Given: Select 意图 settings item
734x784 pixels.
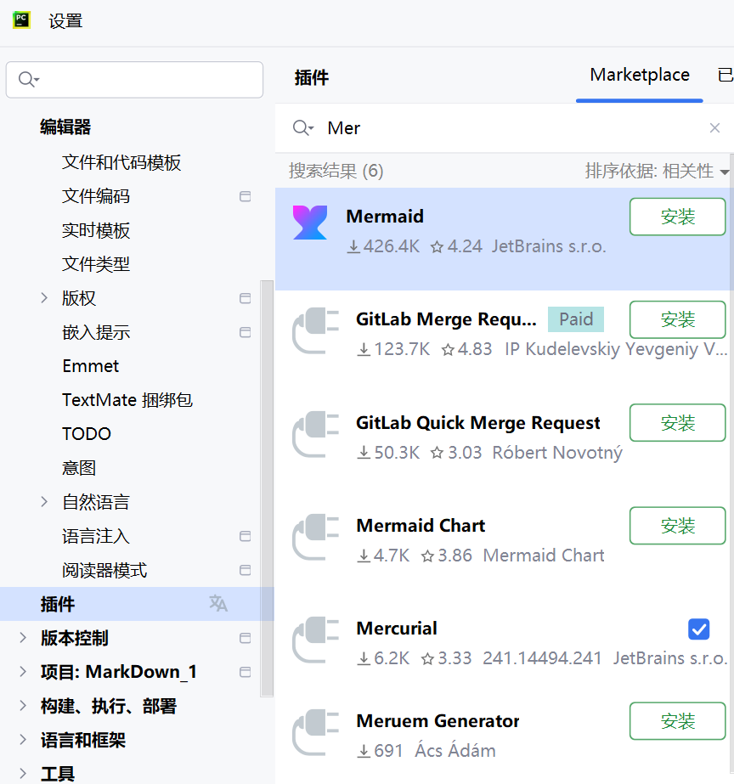Looking at the screenshot, I should (79, 468).
